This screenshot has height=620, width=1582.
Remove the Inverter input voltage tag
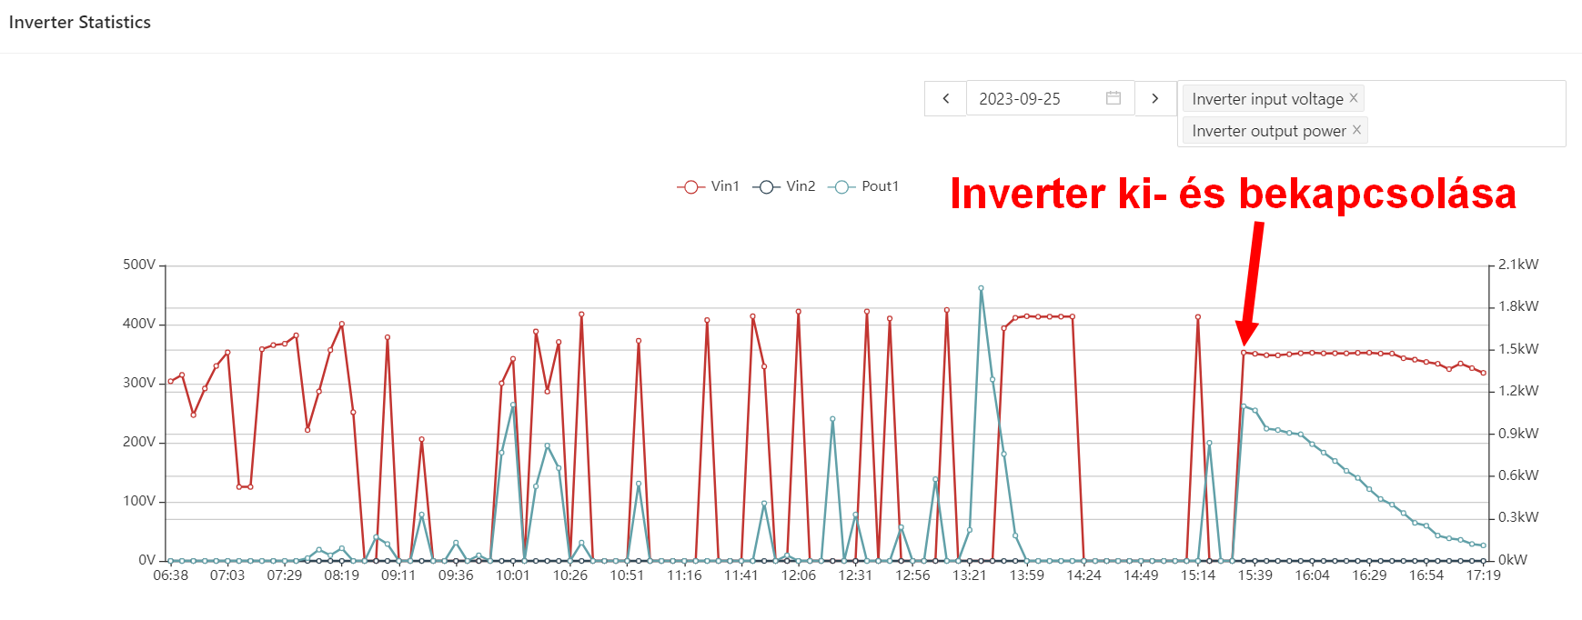(1354, 98)
